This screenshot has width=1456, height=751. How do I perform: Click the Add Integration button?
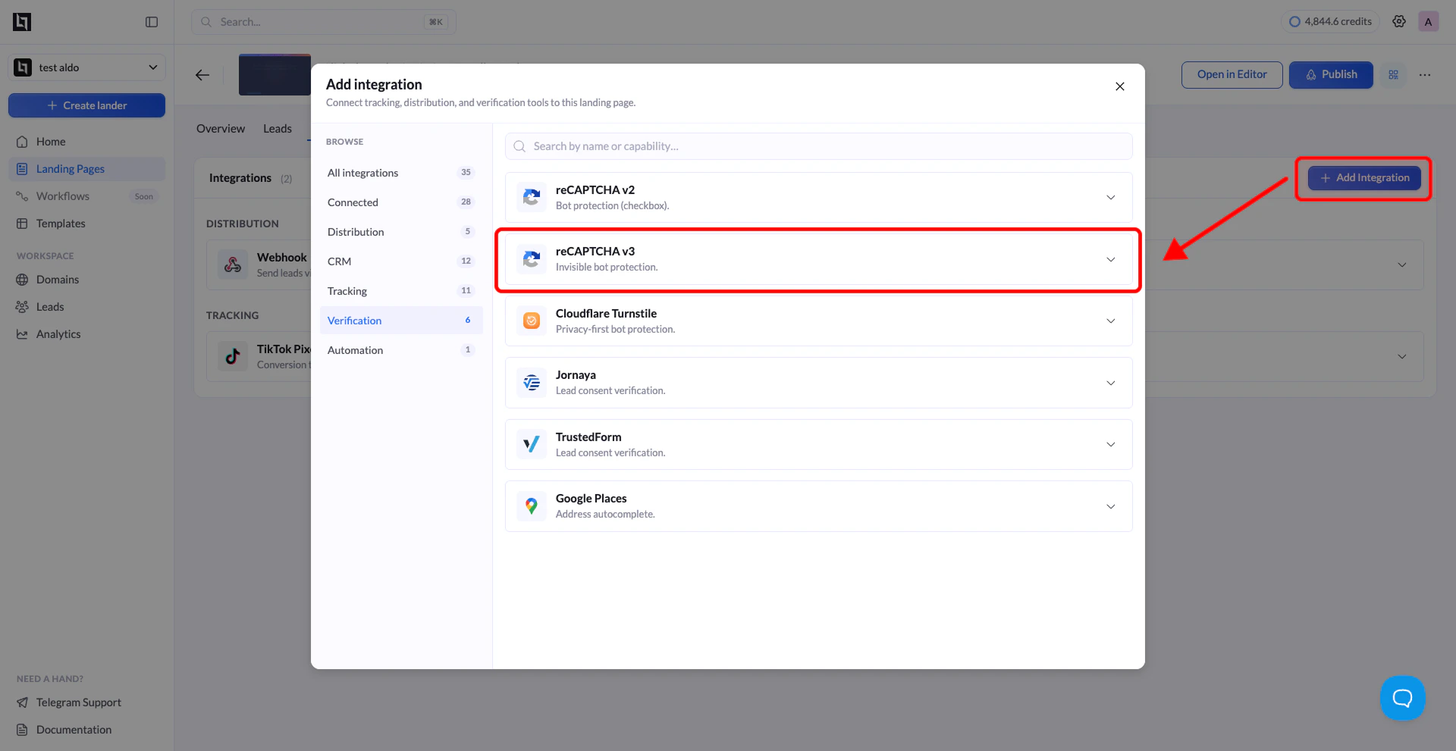(1364, 178)
